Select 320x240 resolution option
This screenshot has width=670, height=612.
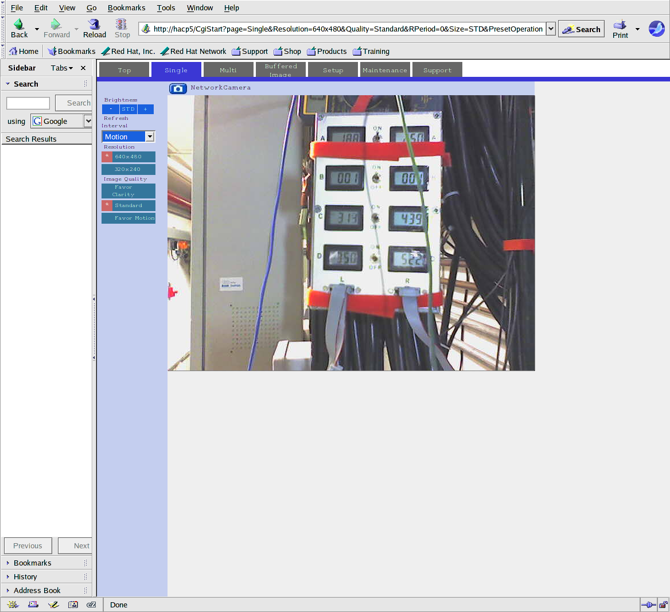tap(128, 169)
